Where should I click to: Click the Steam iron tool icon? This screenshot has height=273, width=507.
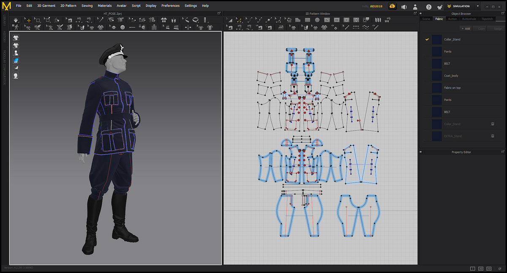280,27
